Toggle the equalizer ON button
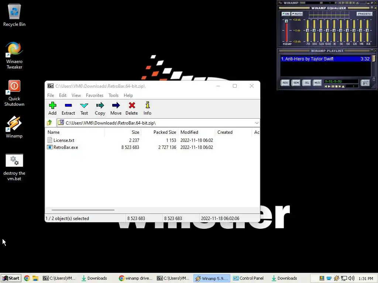Image resolution: width=378 pixels, height=283 pixels. (286, 14)
